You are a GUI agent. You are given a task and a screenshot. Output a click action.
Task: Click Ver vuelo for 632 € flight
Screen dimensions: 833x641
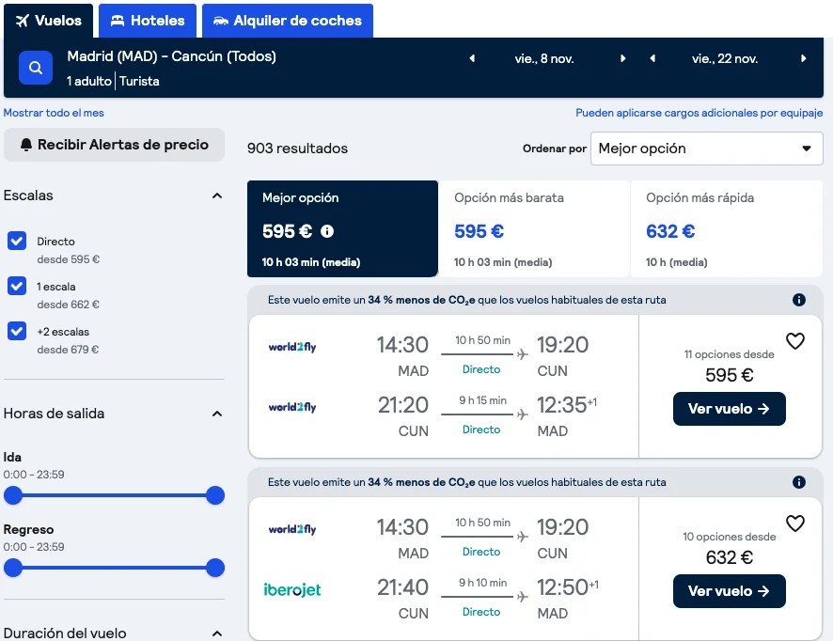pyautogui.click(x=729, y=591)
